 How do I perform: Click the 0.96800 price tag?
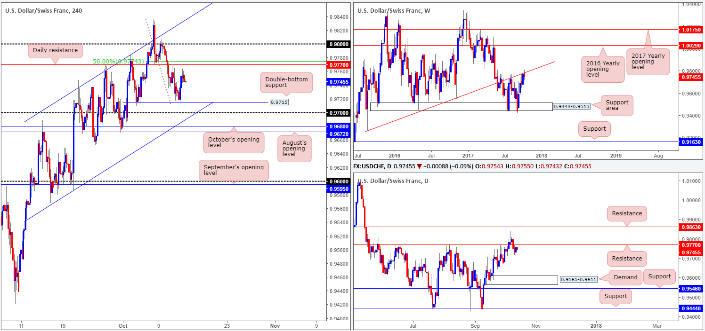[338, 126]
